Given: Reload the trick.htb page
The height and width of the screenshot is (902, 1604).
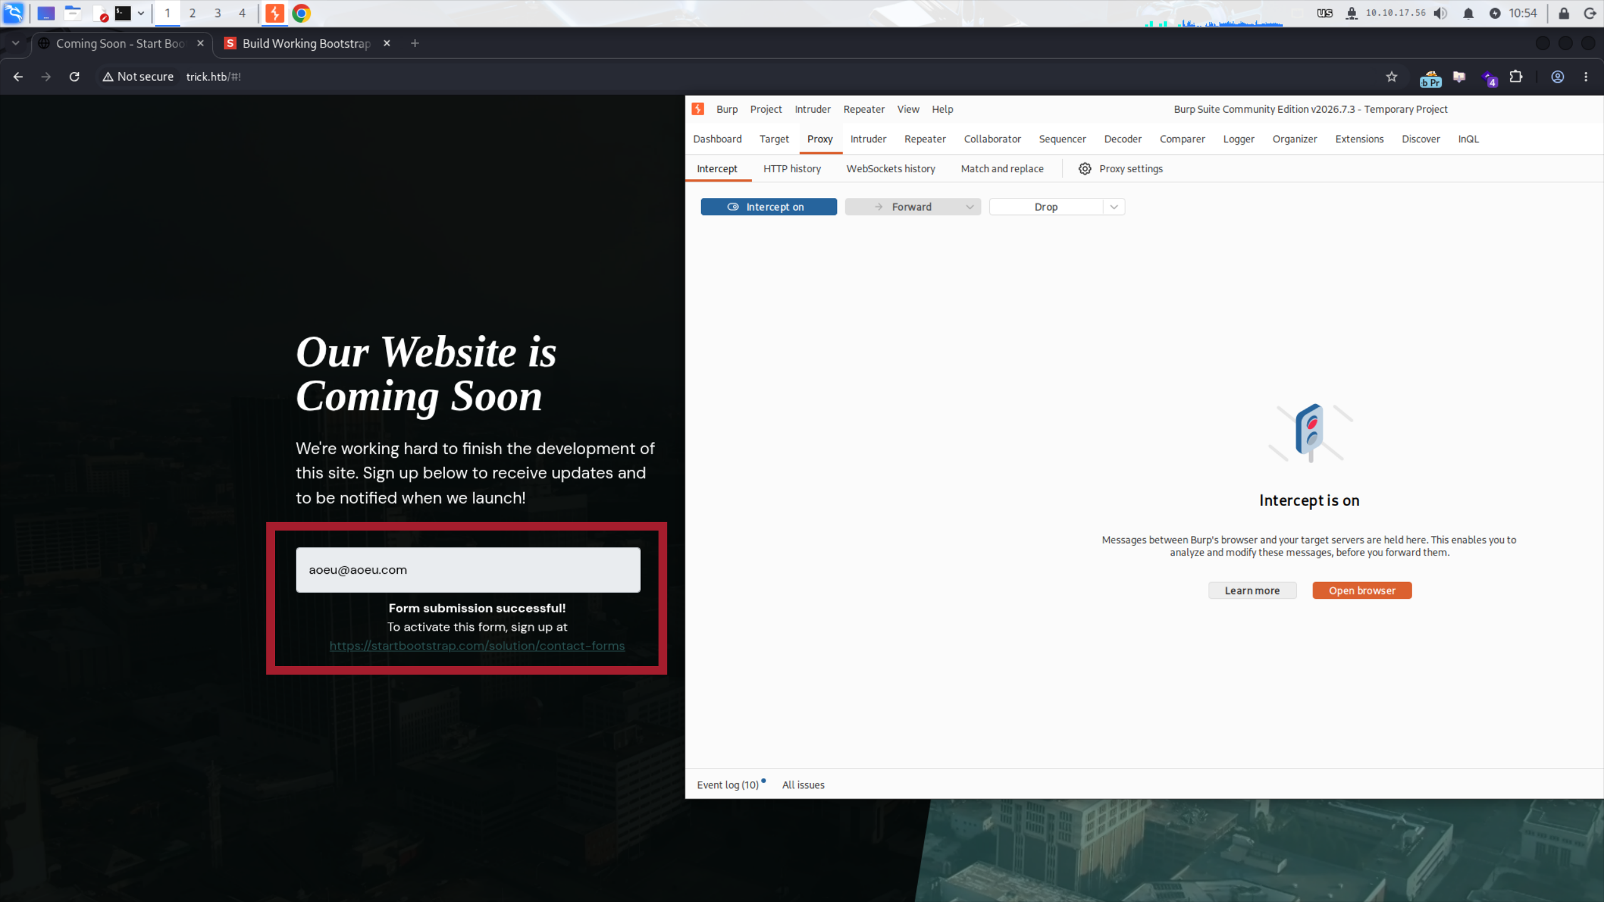Looking at the screenshot, I should pyautogui.click(x=74, y=76).
